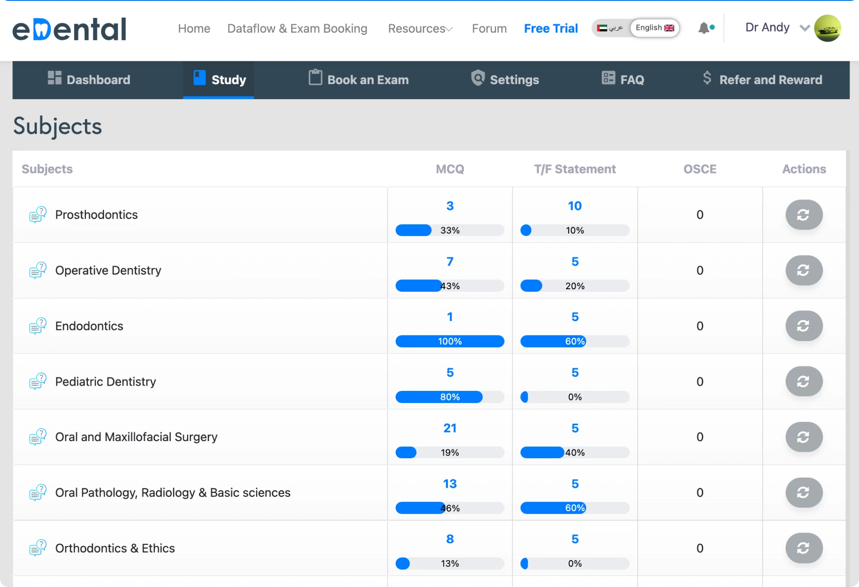Image resolution: width=859 pixels, height=587 pixels.
Task: Open the Endodontics subject
Action: 89,326
